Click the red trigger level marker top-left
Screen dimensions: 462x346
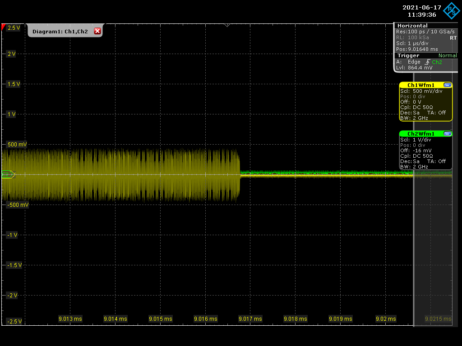tap(4, 28)
